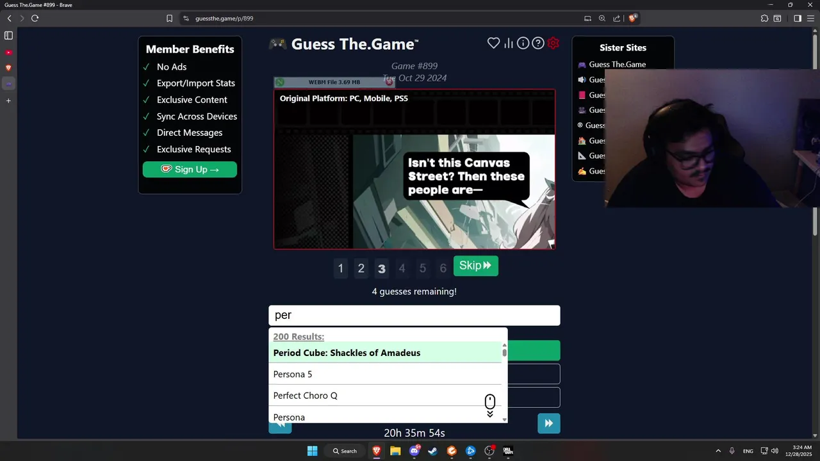Click the heart icon in the game header
This screenshot has width=820, height=461.
pyautogui.click(x=493, y=43)
